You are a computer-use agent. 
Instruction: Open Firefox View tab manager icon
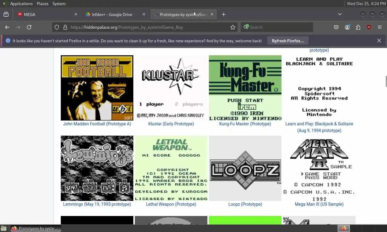click(x=6, y=14)
